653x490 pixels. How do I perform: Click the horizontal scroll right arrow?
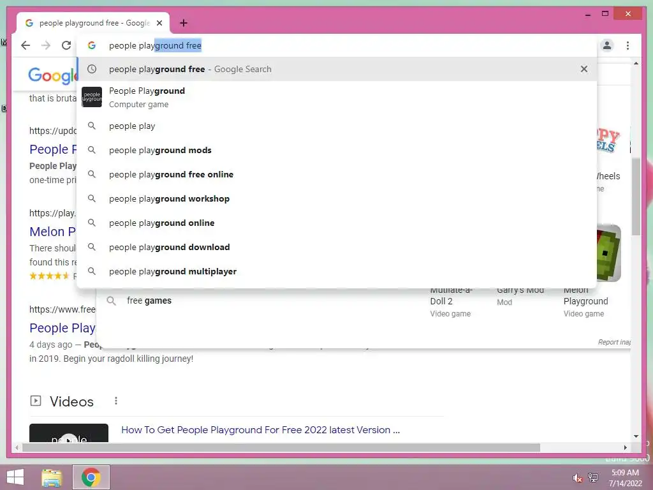click(x=625, y=447)
